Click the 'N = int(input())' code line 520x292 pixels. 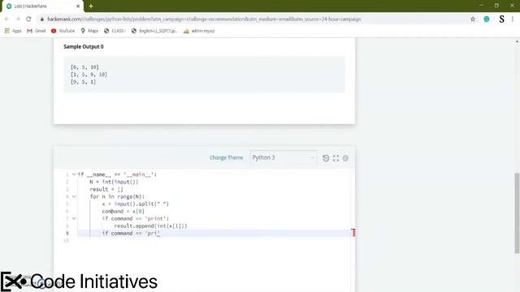(114, 182)
